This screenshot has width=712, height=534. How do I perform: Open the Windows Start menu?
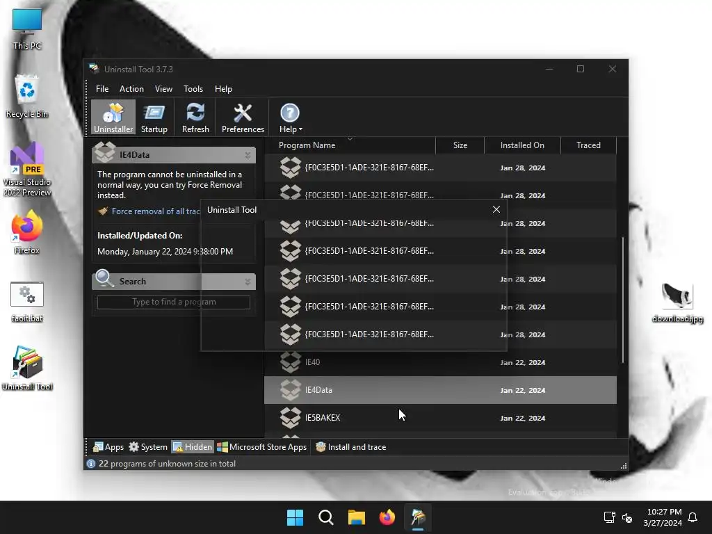[295, 517]
